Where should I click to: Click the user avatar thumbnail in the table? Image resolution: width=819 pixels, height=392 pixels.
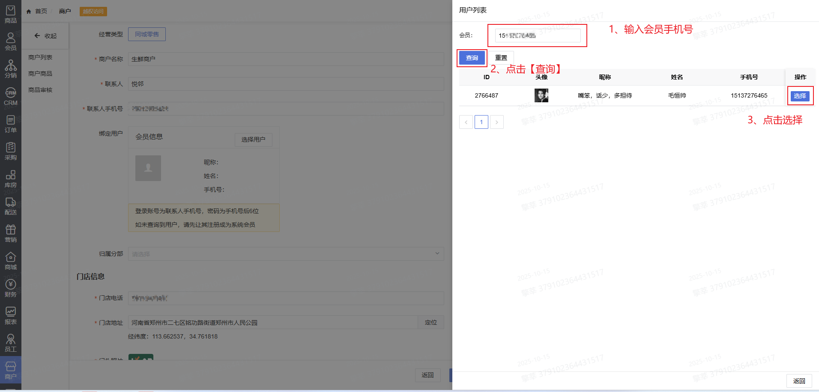click(541, 95)
